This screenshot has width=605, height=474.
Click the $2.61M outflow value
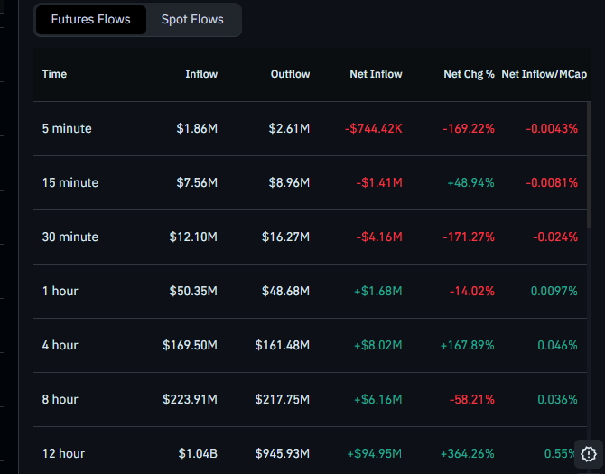tap(289, 128)
